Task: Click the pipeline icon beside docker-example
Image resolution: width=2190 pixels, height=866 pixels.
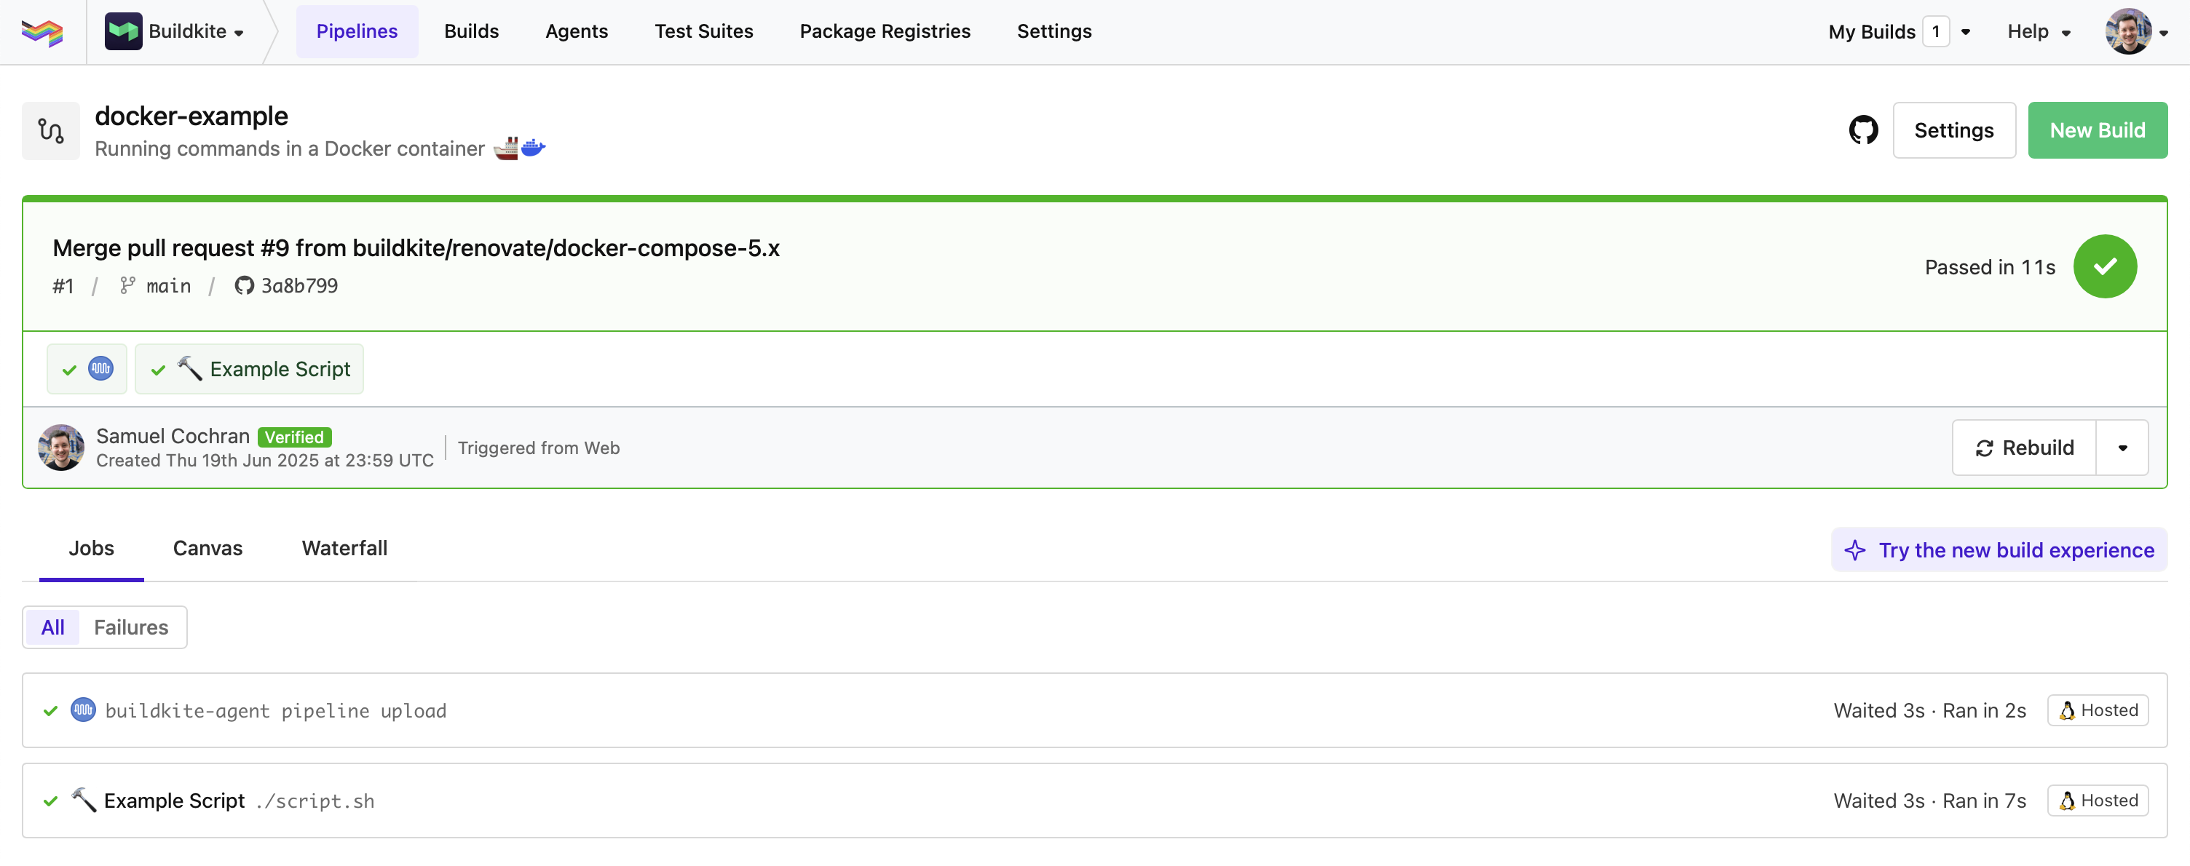Action: click(x=51, y=131)
